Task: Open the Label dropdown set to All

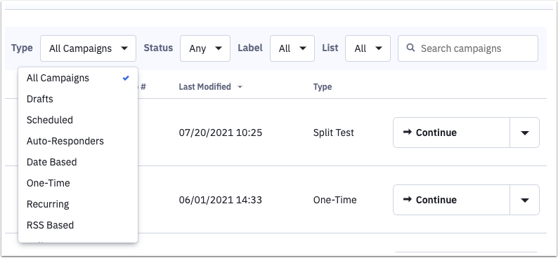Action: (x=292, y=48)
